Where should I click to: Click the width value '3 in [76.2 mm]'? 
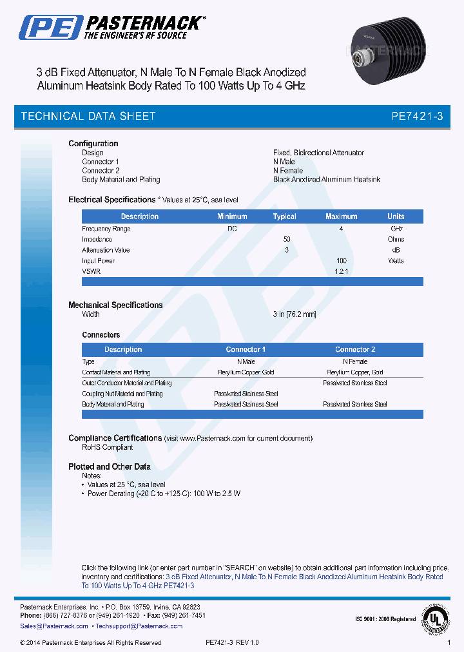(x=295, y=314)
